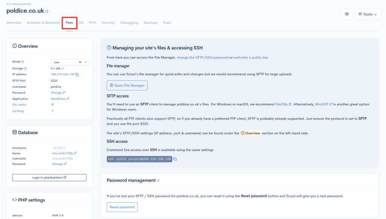Edit the database name via pencil icon
Image resolution: width=386 pixels, height=219 pixels.
click(75, 153)
